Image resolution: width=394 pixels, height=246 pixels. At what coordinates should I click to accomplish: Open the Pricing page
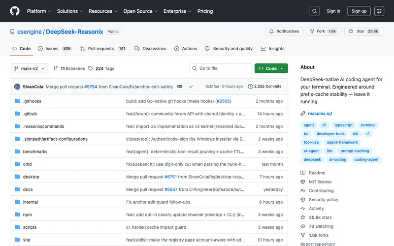click(x=205, y=11)
